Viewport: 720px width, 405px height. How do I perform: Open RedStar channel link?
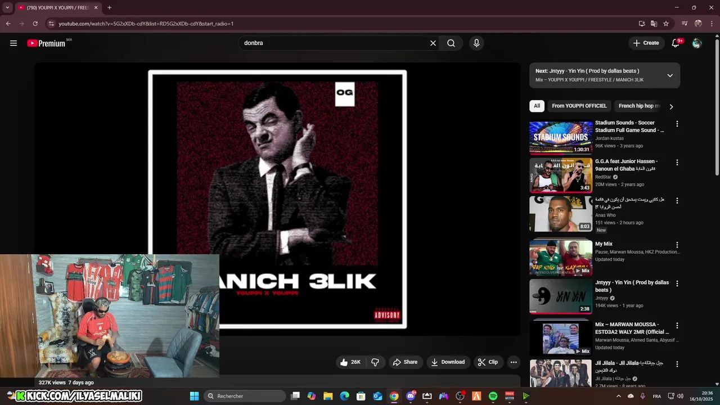point(603,177)
